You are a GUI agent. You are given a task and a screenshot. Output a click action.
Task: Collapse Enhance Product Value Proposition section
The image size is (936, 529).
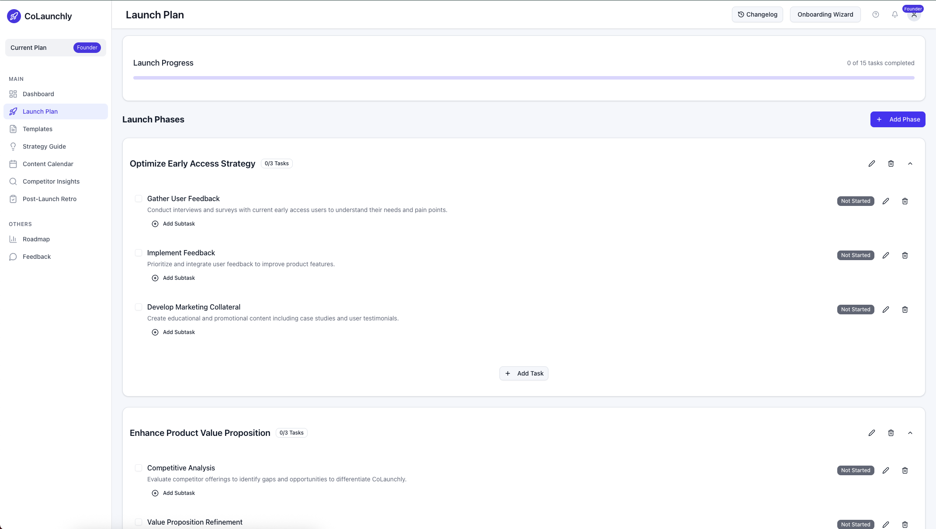tap(910, 433)
